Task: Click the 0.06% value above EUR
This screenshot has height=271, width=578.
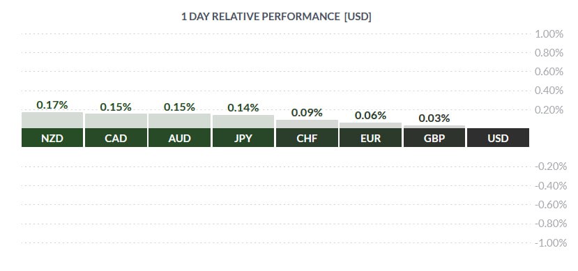Action: (370, 116)
